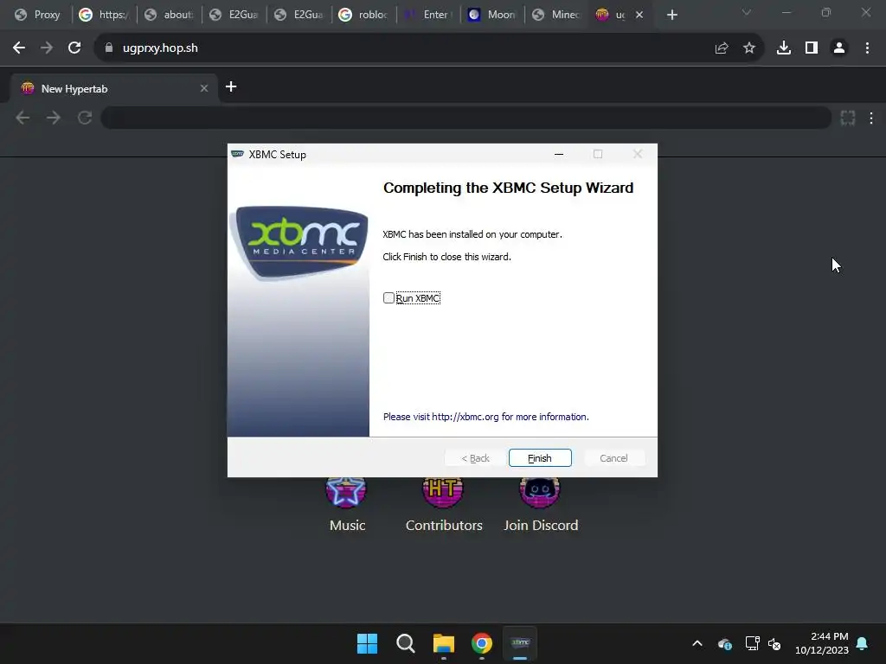
Task: View site info lock icon
Action: click(x=109, y=48)
